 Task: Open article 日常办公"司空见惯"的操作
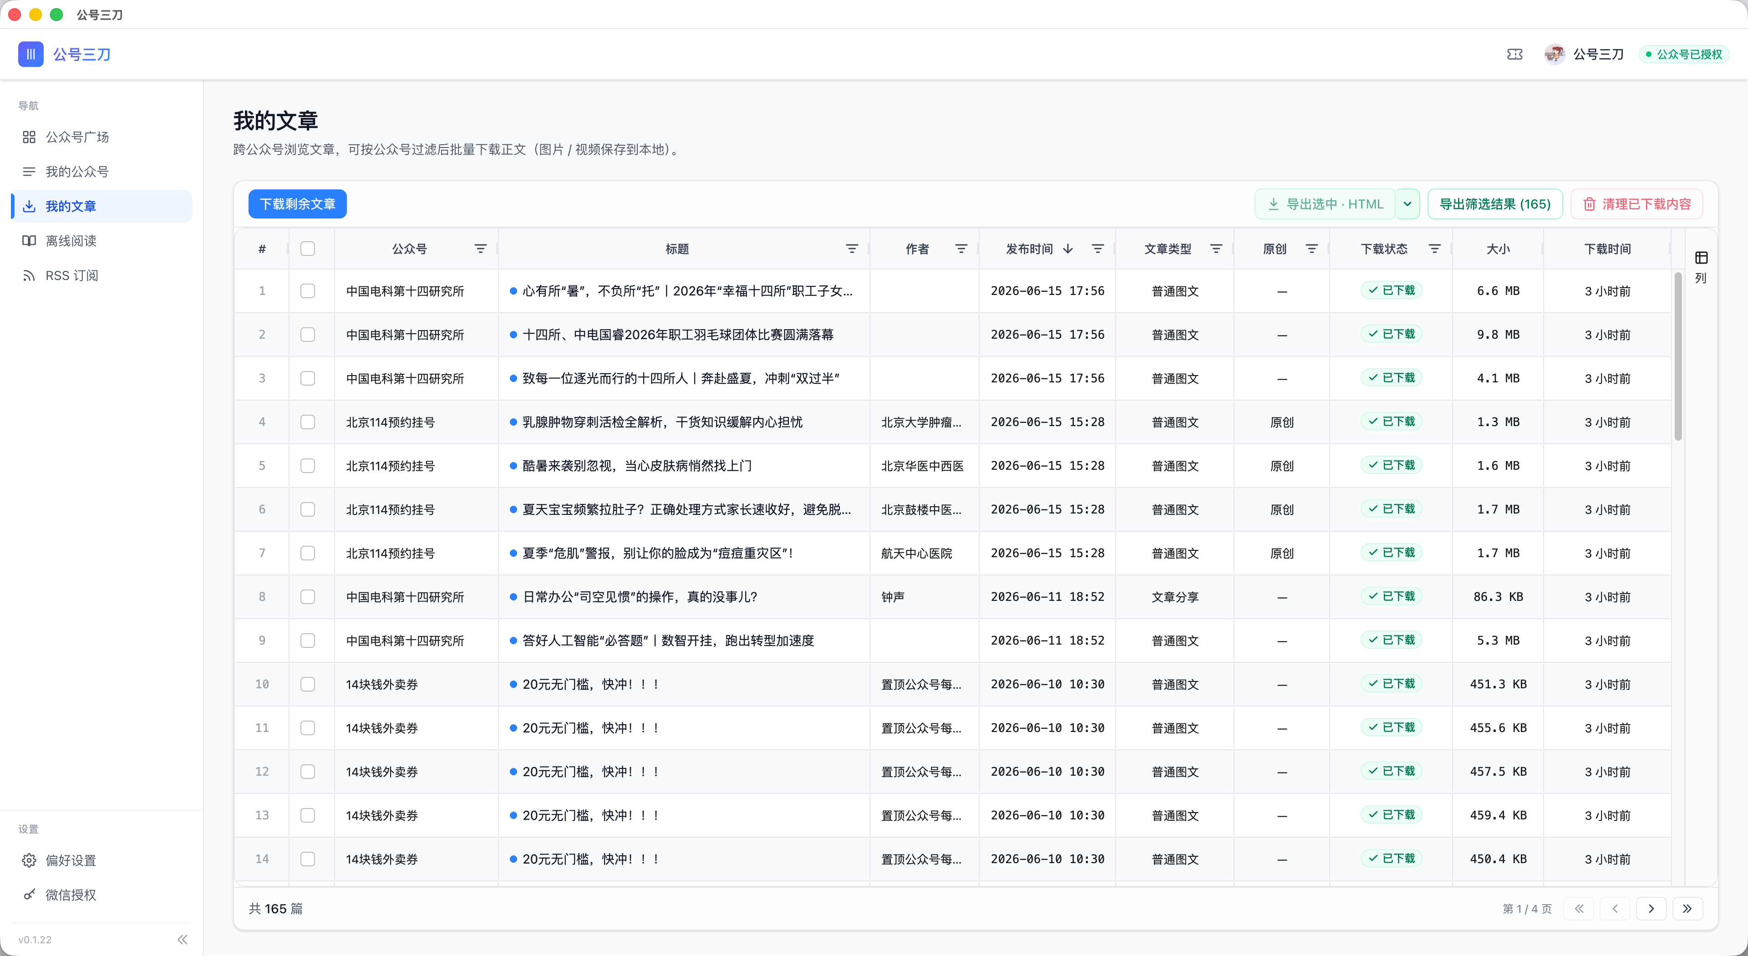click(x=640, y=597)
